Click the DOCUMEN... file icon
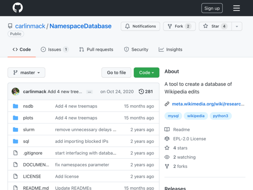The height and width of the screenshot is (190, 253). coord(15,165)
